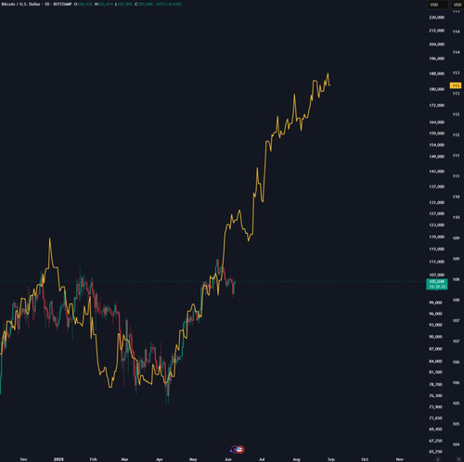Click the 111,000 price axis label

click(x=436, y=262)
